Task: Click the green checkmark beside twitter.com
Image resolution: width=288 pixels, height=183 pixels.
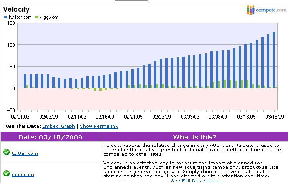Action: pos(7,152)
